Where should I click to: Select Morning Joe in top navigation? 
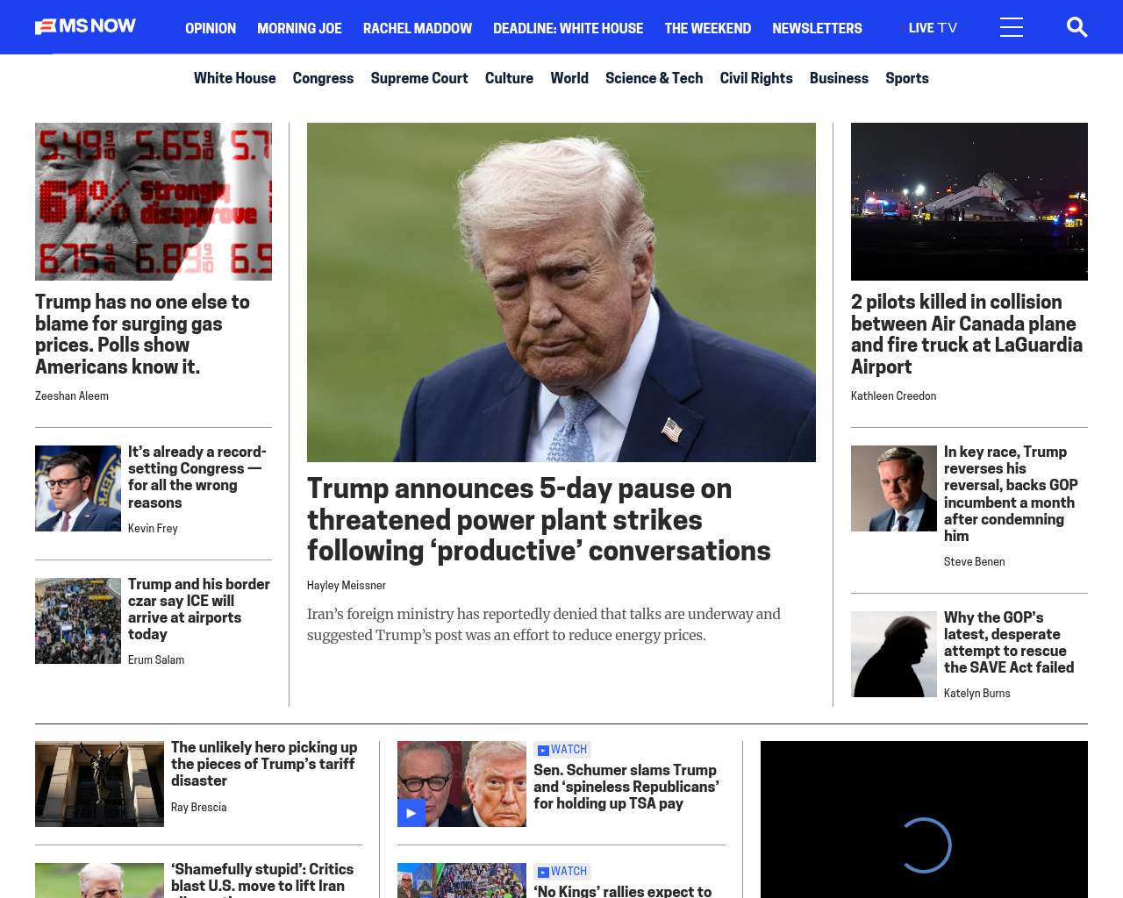click(x=299, y=28)
